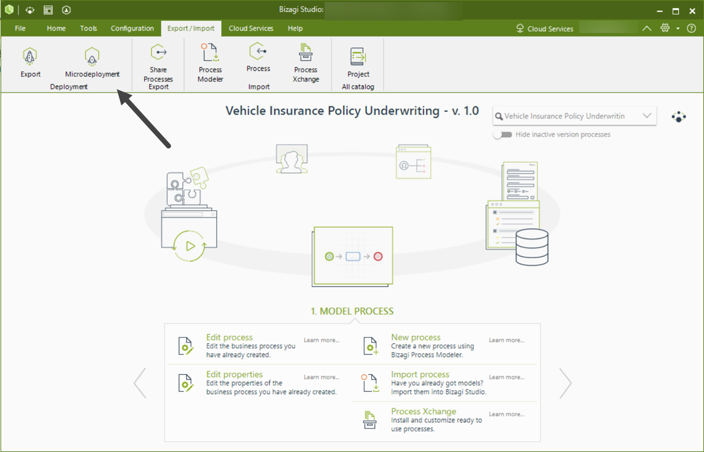Click Learn more beside Edit properties
The height and width of the screenshot is (452, 704).
pos(322,377)
